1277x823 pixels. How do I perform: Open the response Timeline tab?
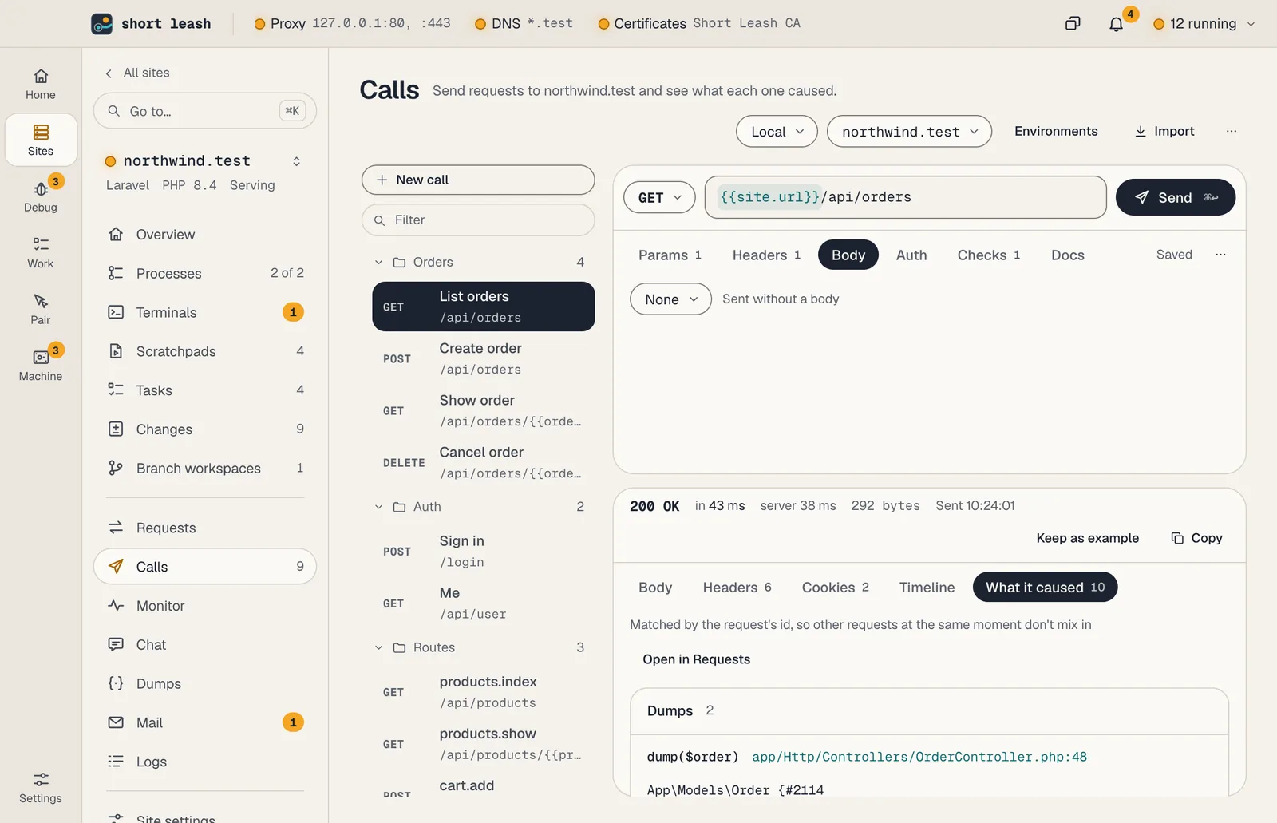927,588
